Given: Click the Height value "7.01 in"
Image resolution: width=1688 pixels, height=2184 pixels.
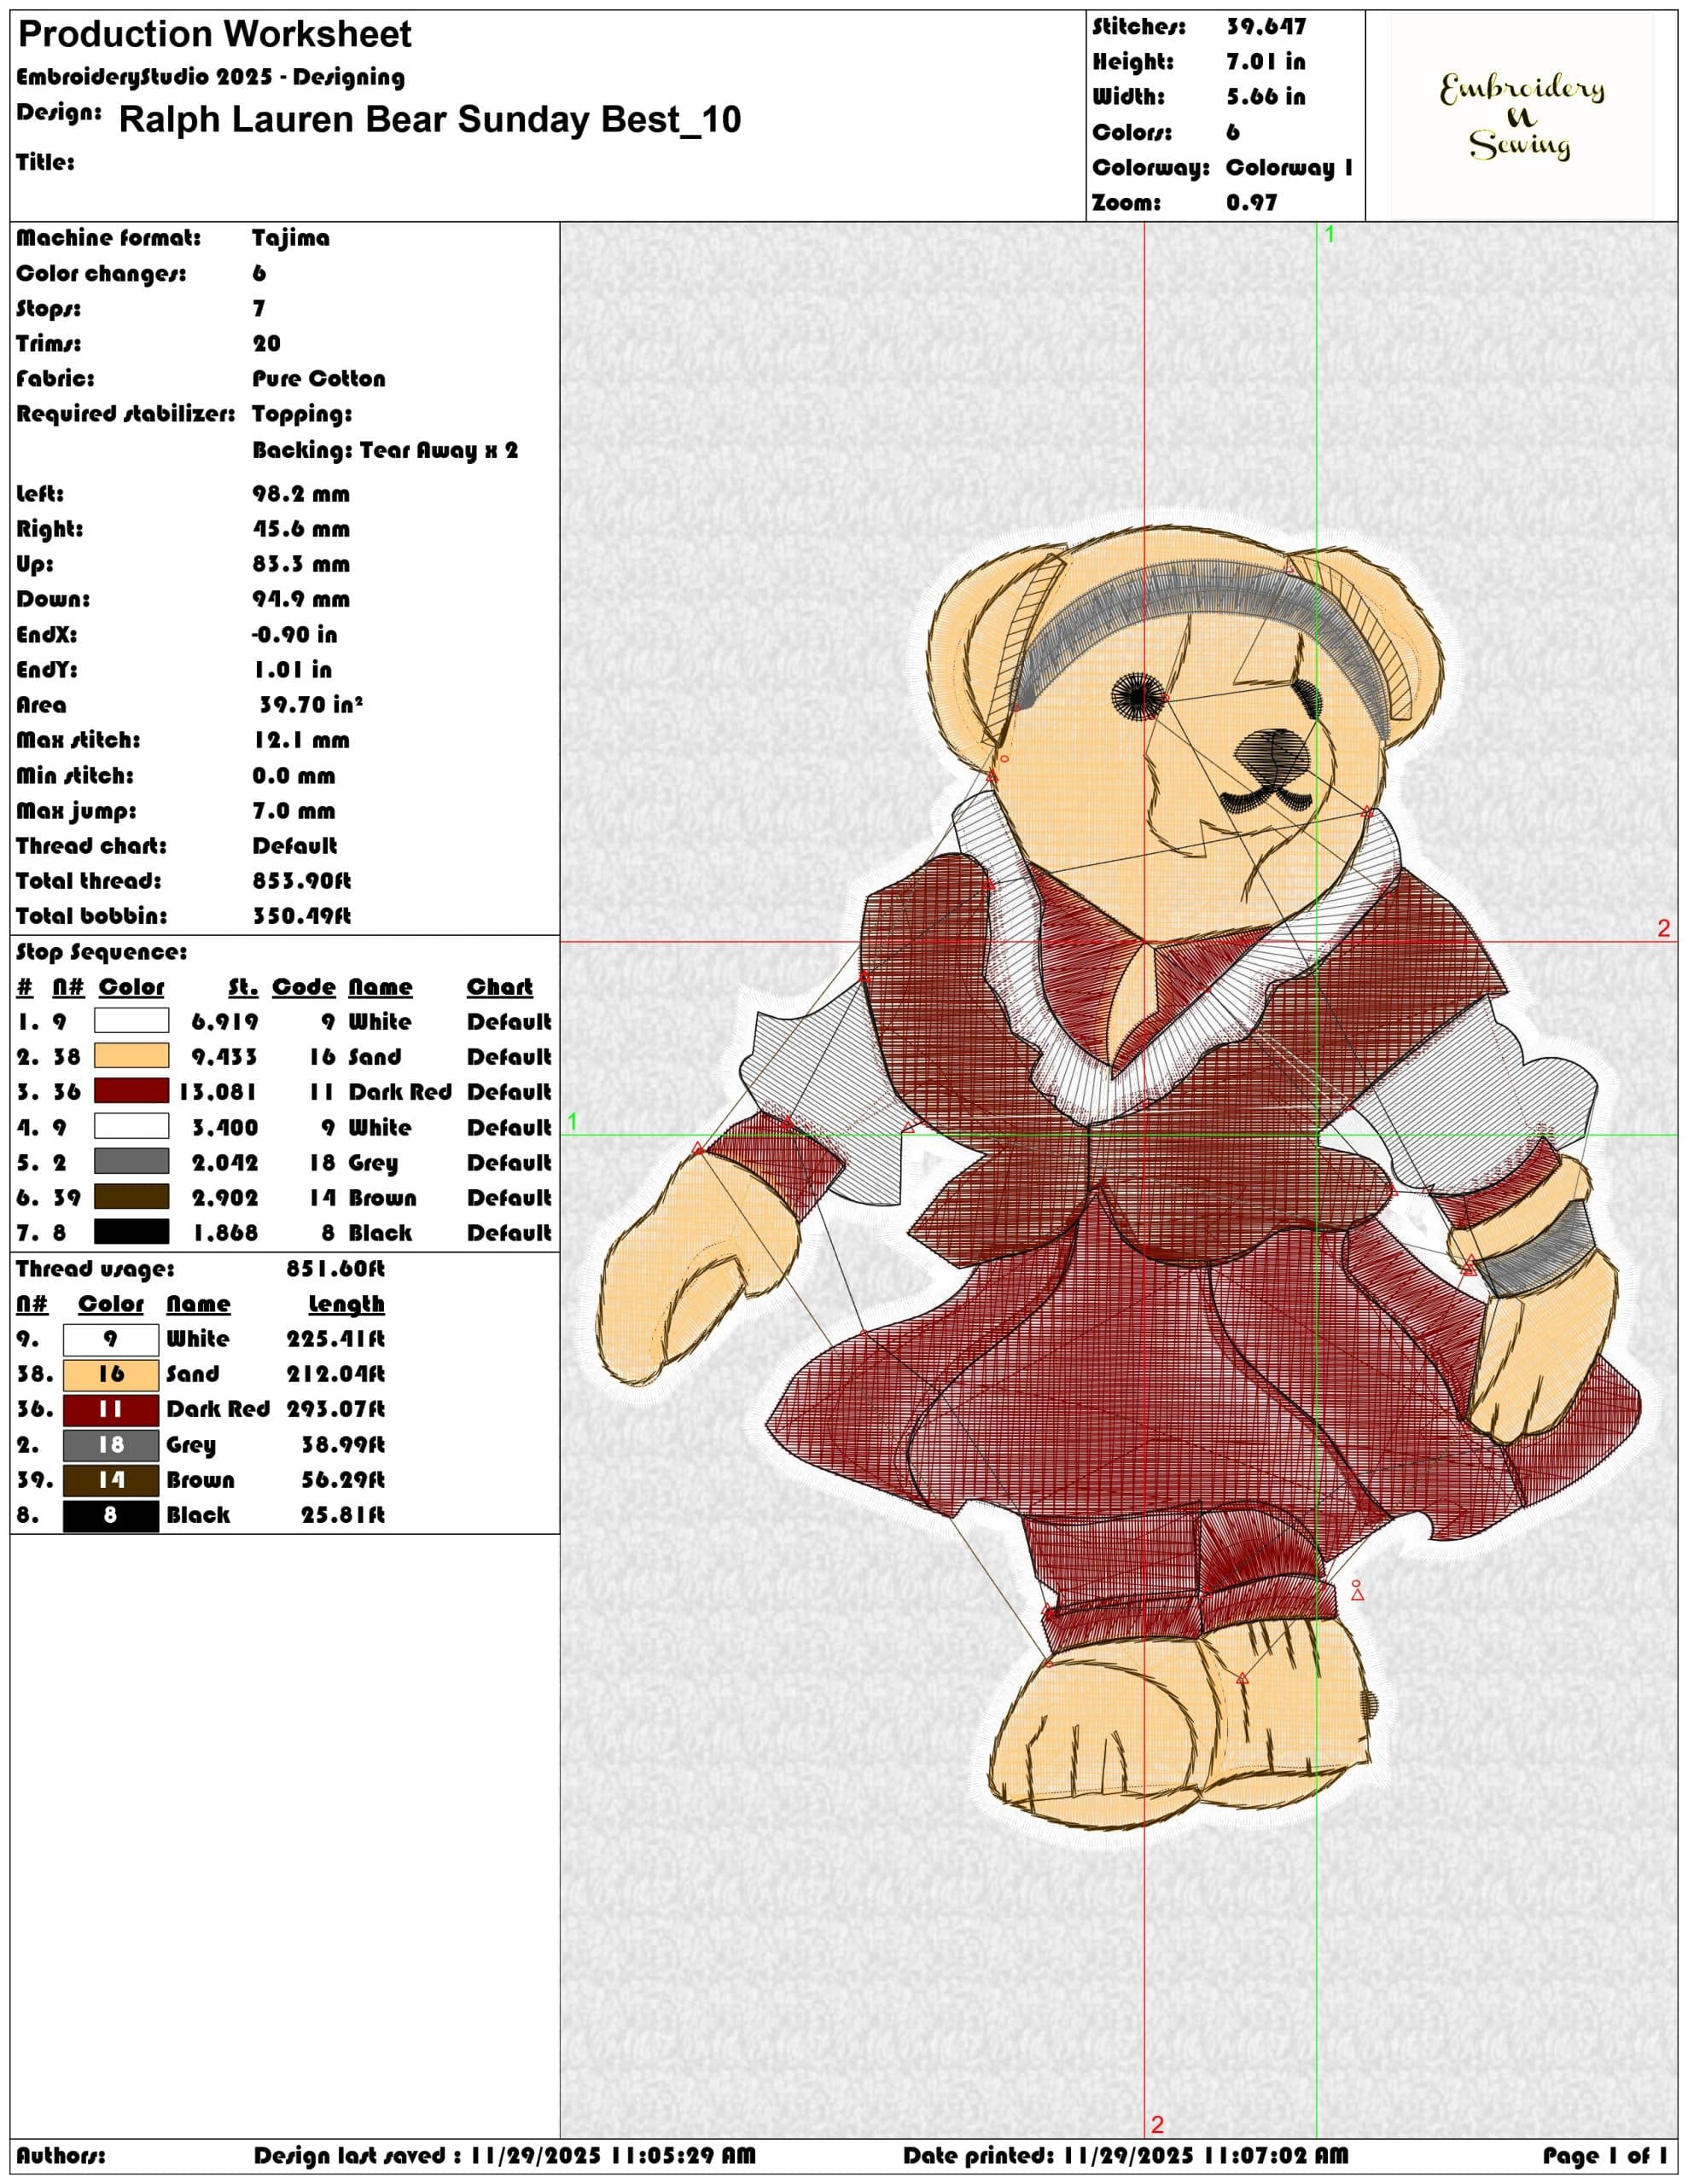Looking at the screenshot, I should pyautogui.click(x=1266, y=62).
